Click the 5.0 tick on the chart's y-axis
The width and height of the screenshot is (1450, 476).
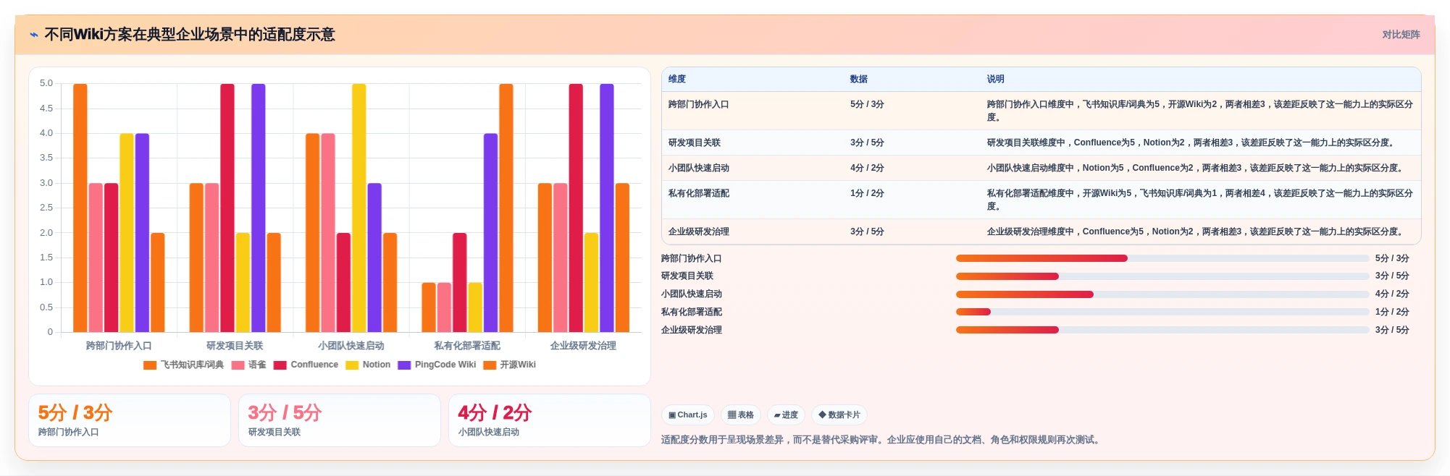point(46,83)
